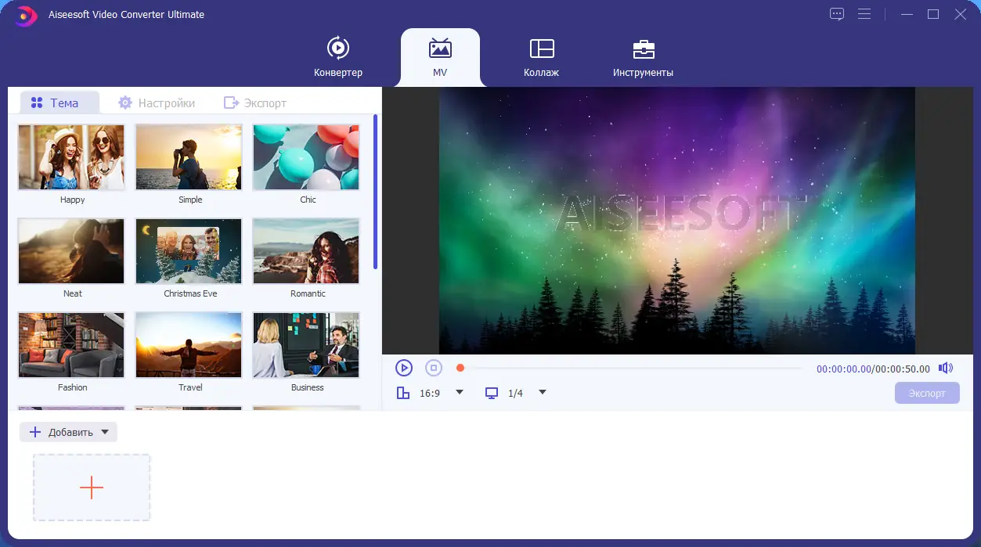This screenshot has height=547, width=981.
Task: Open the feedback chat icon in title bar
Action: pyautogui.click(x=837, y=14)
